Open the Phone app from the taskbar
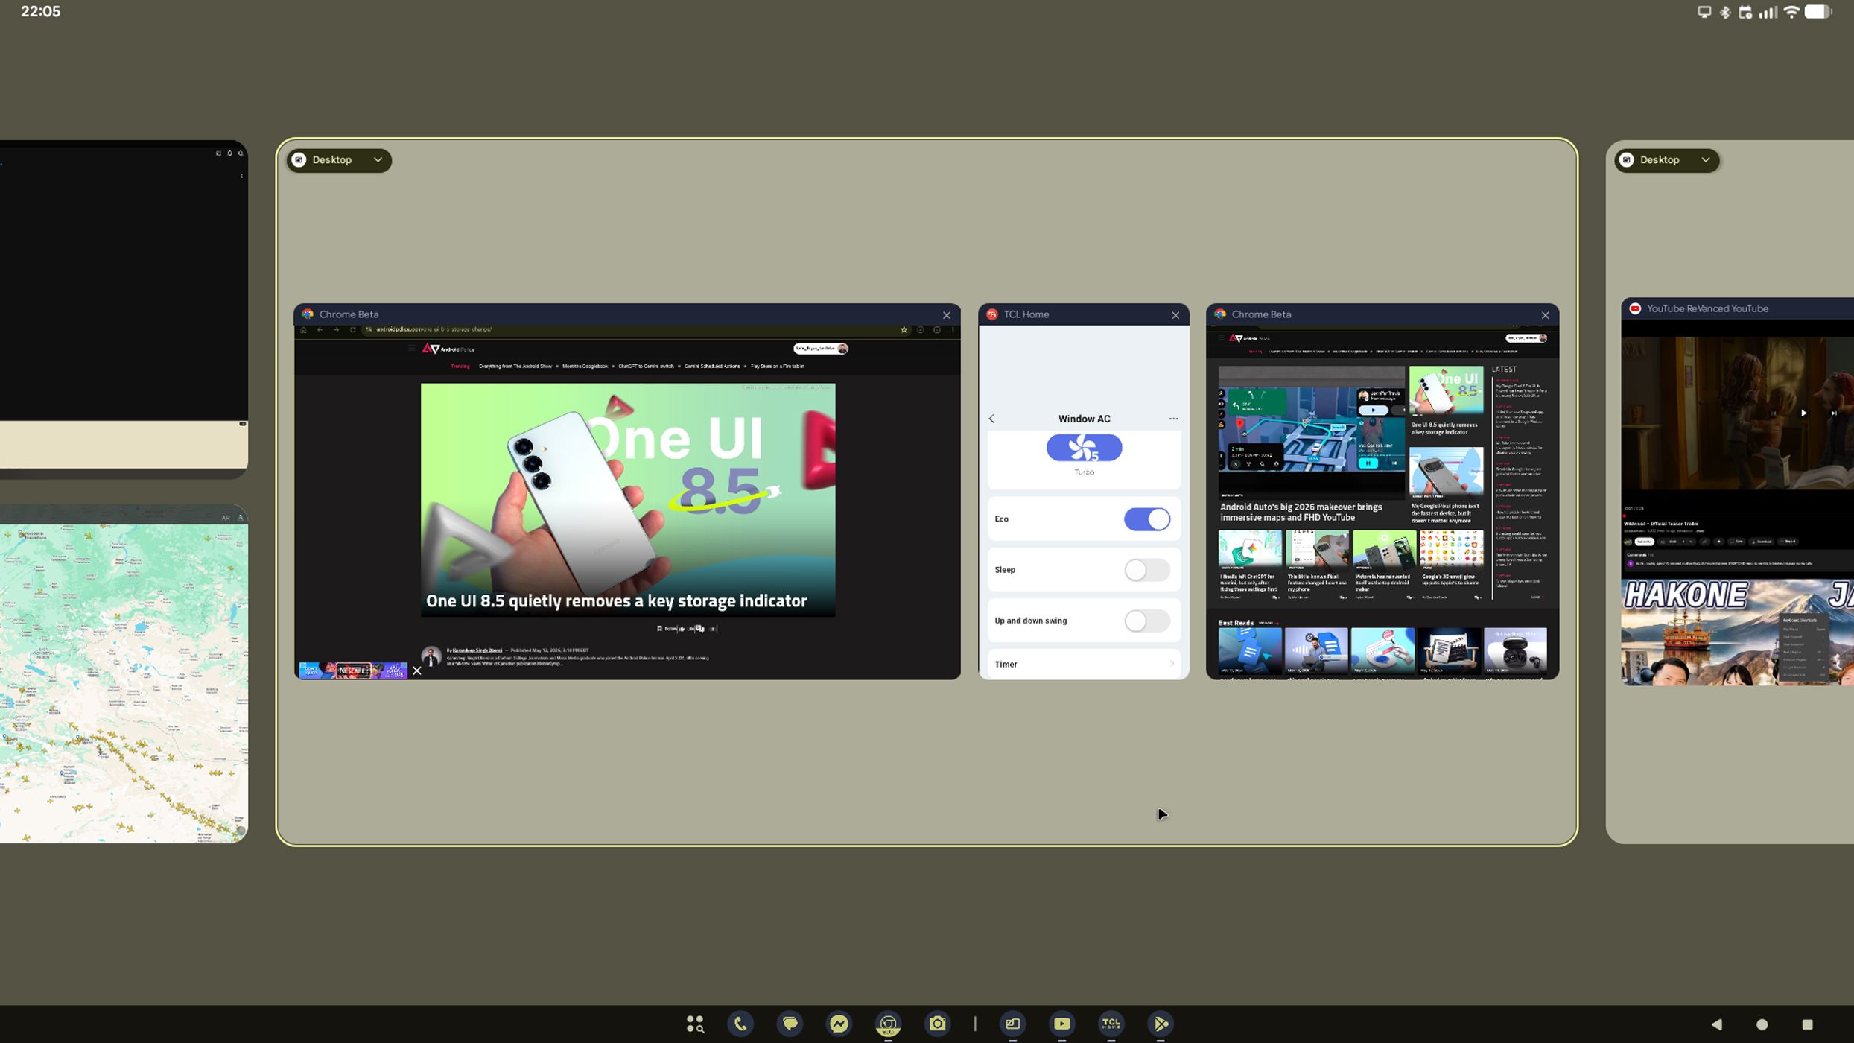The height and width of the screenshot is (1043, 1854). click(x=740, y=1024)
